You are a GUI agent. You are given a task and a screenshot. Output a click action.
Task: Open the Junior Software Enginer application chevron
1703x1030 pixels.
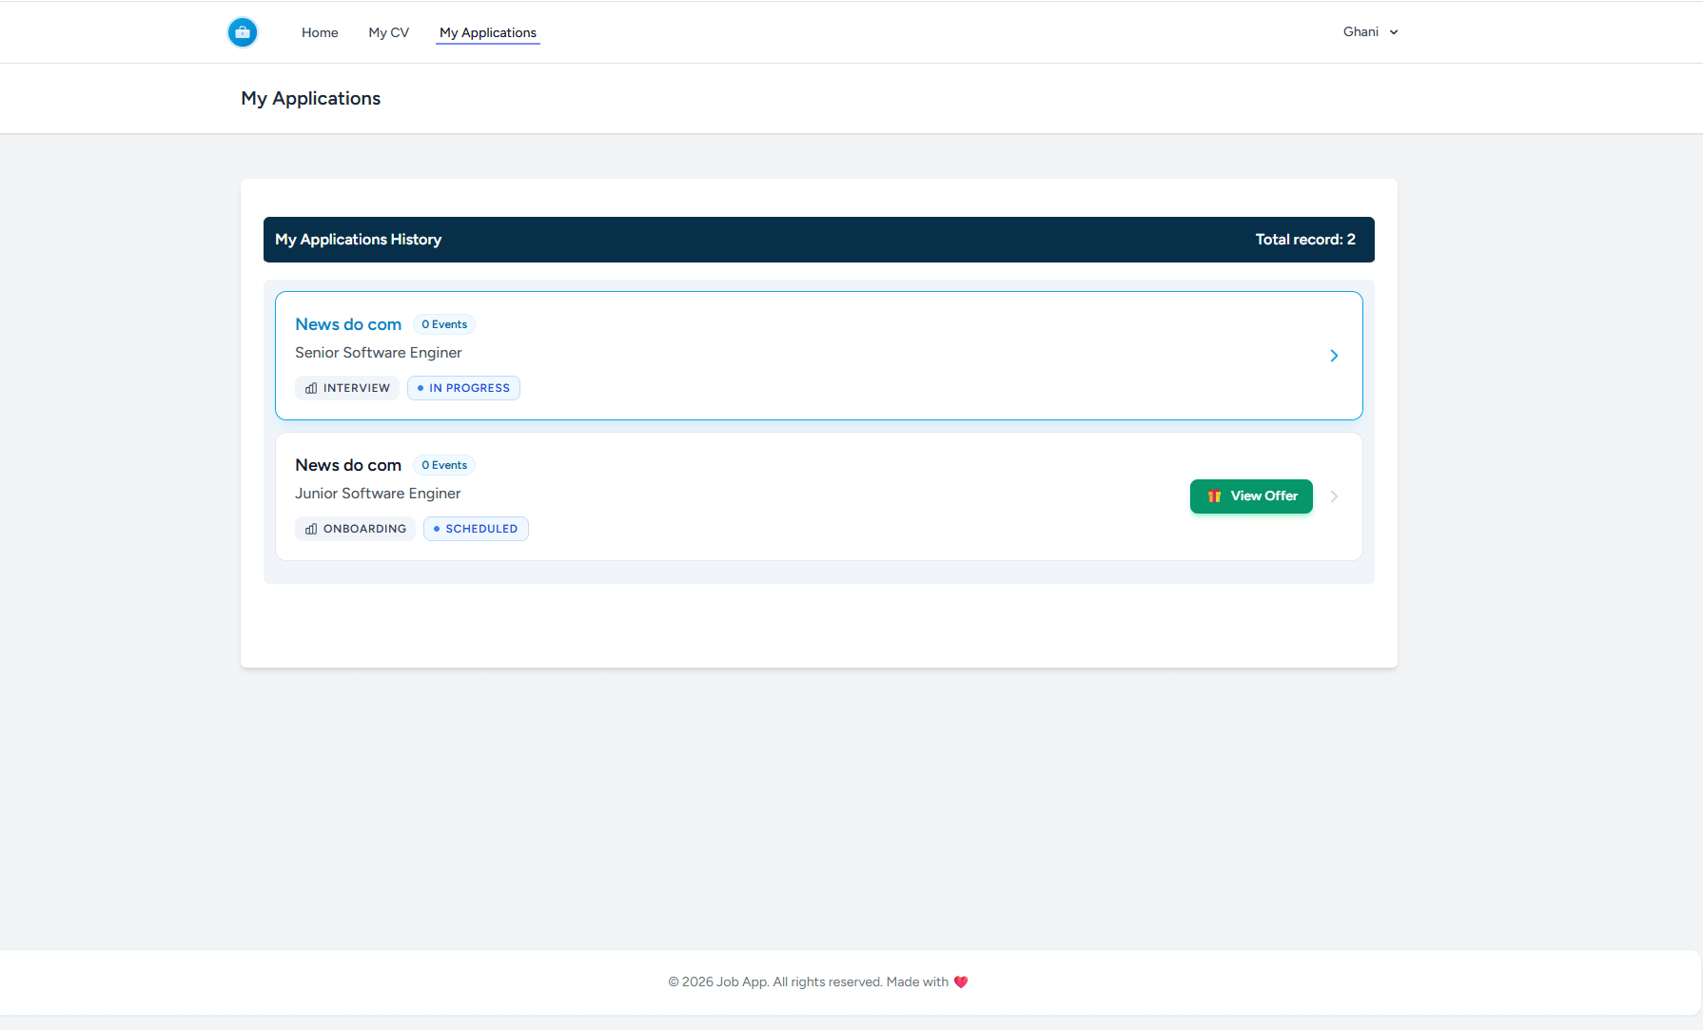click(1334, 496)
